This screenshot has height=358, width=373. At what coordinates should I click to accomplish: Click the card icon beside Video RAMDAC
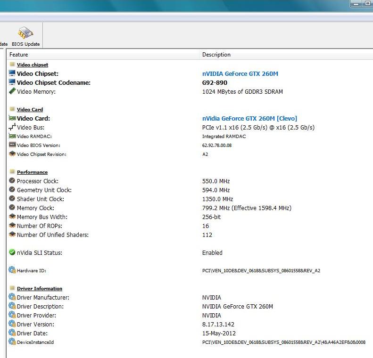12,136
